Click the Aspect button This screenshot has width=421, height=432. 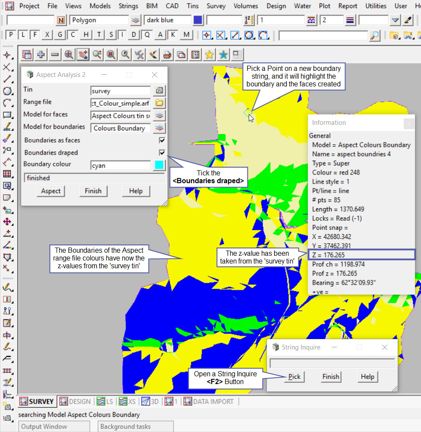[51, 191]
